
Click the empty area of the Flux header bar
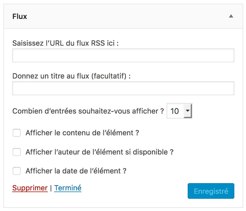(125, 16)
